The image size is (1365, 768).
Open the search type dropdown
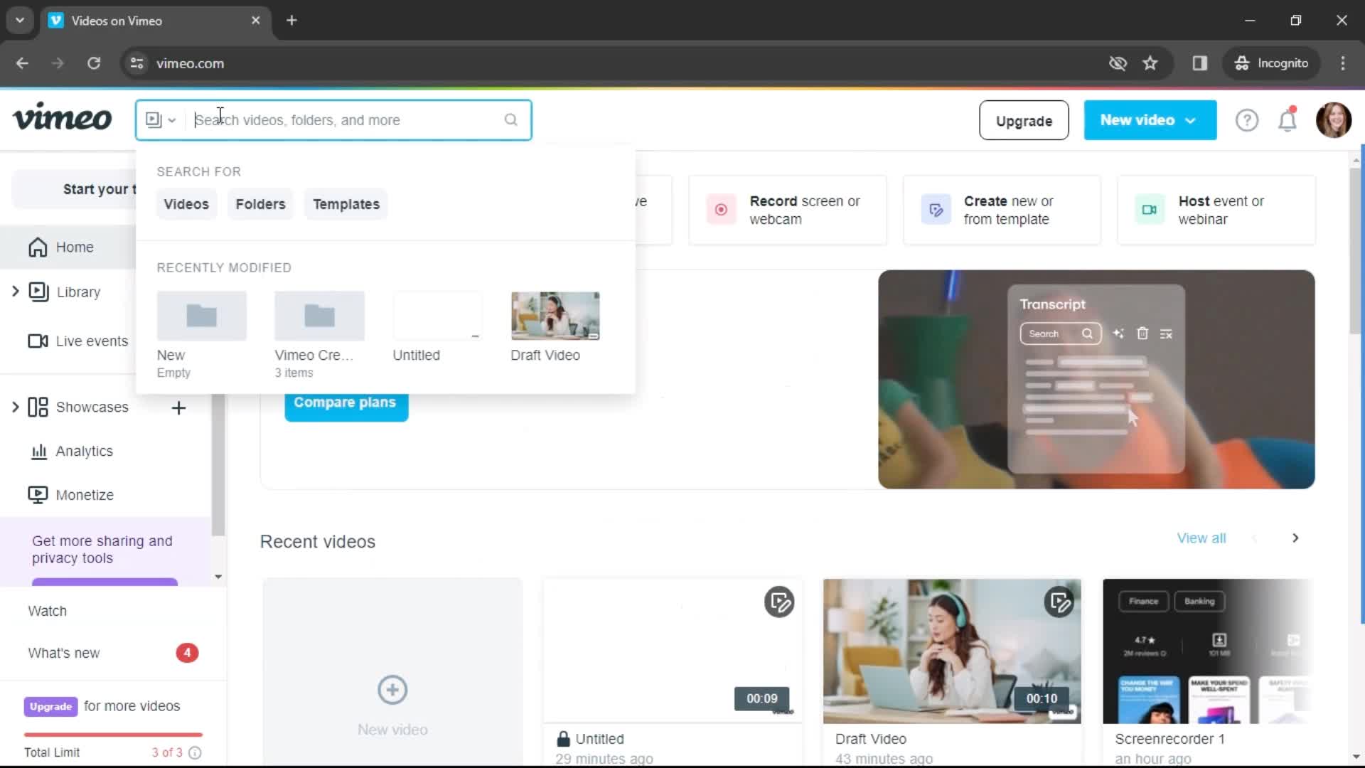coord(161,120)
